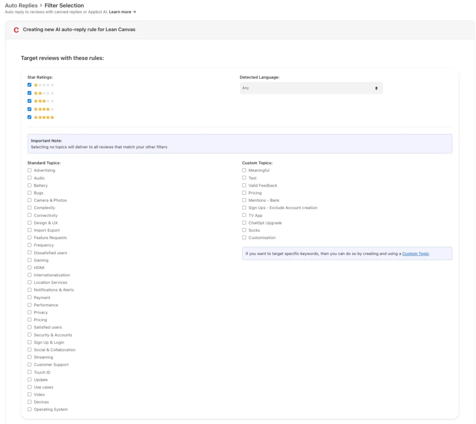Check the TV App custom topic
The image size is (476, 424).
pyautogui.click(x=245, y=215)
